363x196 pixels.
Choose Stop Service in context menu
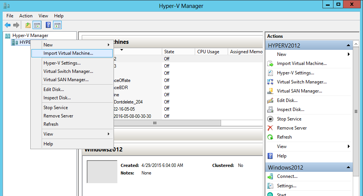click(x=72, y=108)
